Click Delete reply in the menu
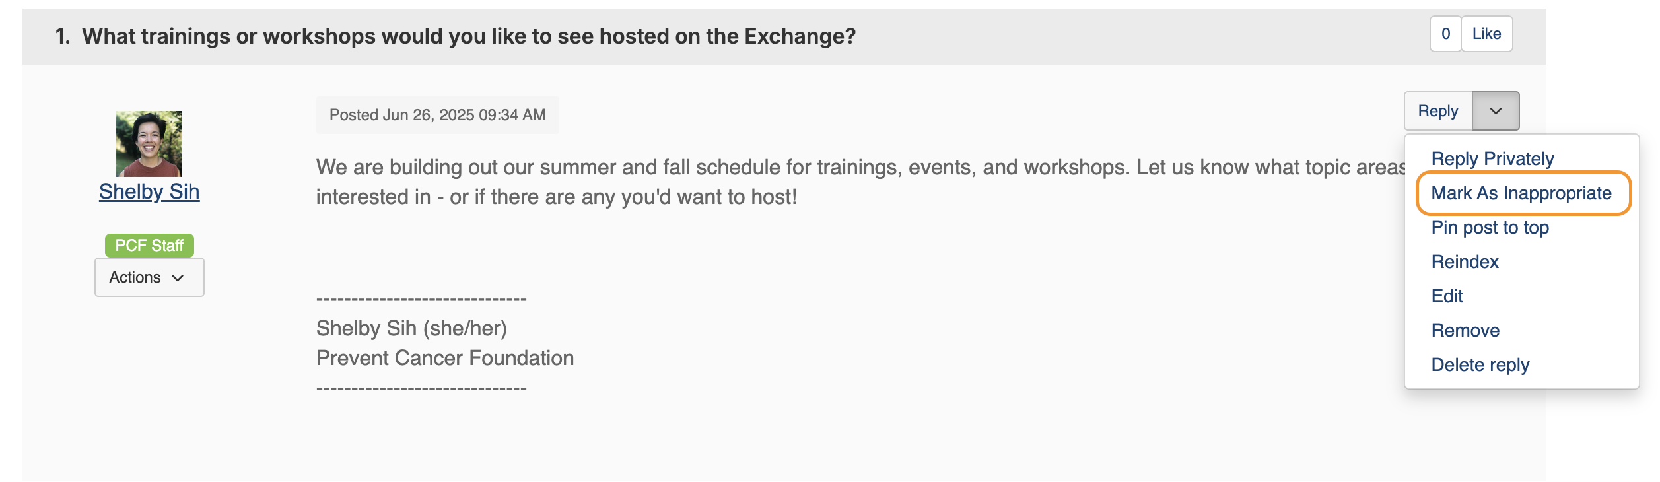 [x=1480, y=365]
